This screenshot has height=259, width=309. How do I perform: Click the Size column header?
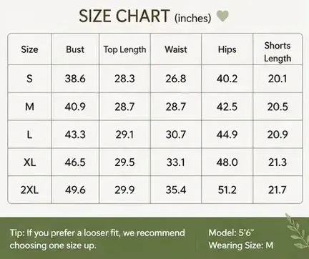[x=29, y=49]
